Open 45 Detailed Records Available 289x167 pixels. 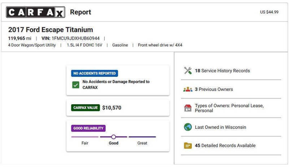(x=231, y=146)
